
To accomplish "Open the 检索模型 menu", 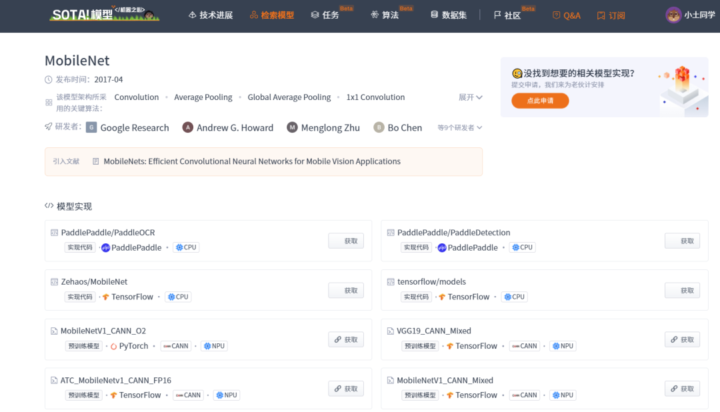I will (272, 15).
